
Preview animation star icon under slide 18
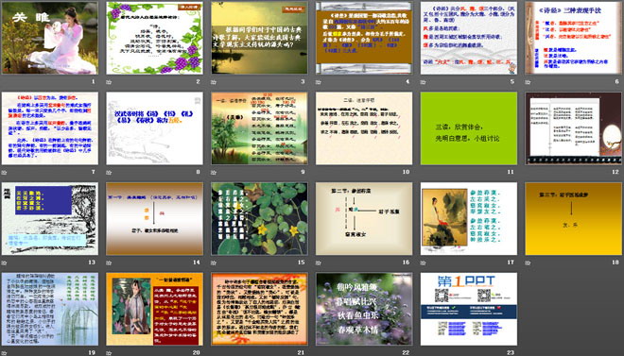point(528,263)
